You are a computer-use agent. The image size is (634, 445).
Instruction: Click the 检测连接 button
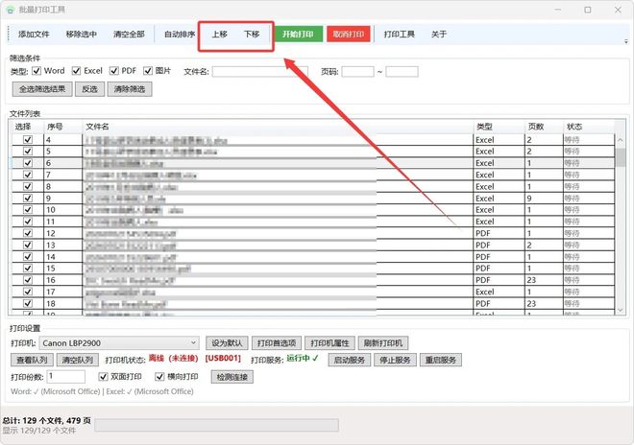(x=232, y=377)
